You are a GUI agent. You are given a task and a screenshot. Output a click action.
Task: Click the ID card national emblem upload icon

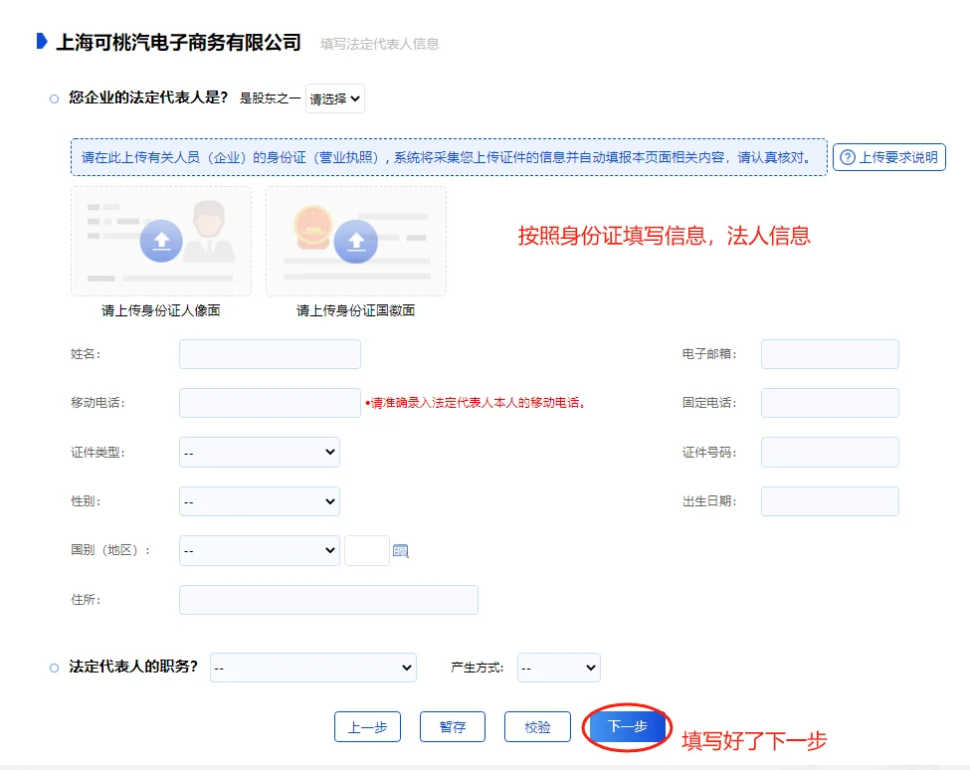tap(355, 239)
